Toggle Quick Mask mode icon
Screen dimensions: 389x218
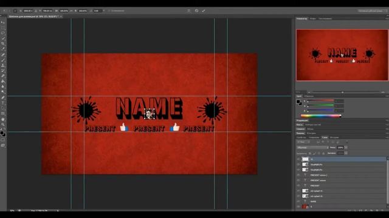(3, 140)
